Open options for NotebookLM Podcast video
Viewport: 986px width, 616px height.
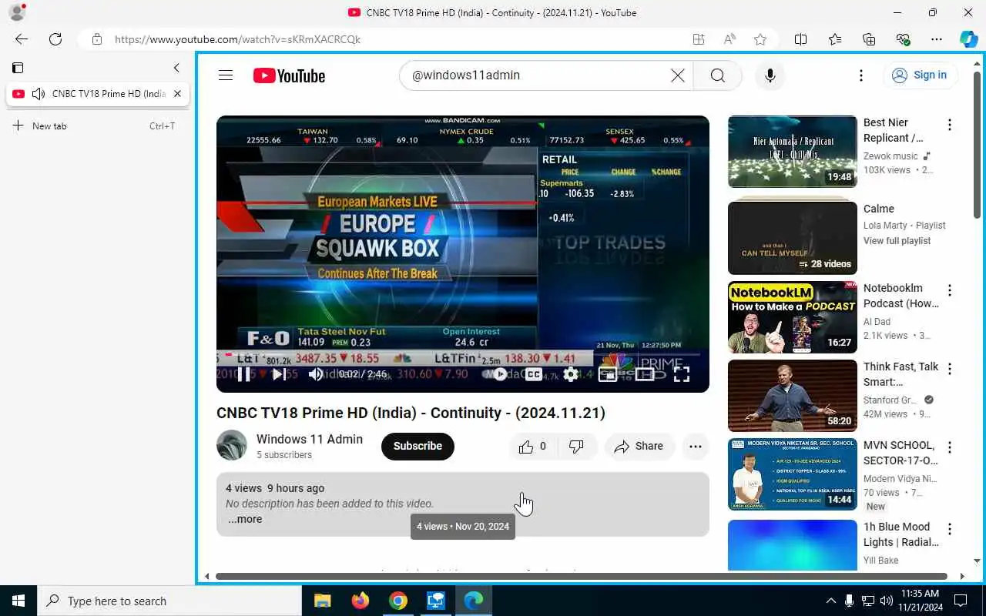[950, 290]
